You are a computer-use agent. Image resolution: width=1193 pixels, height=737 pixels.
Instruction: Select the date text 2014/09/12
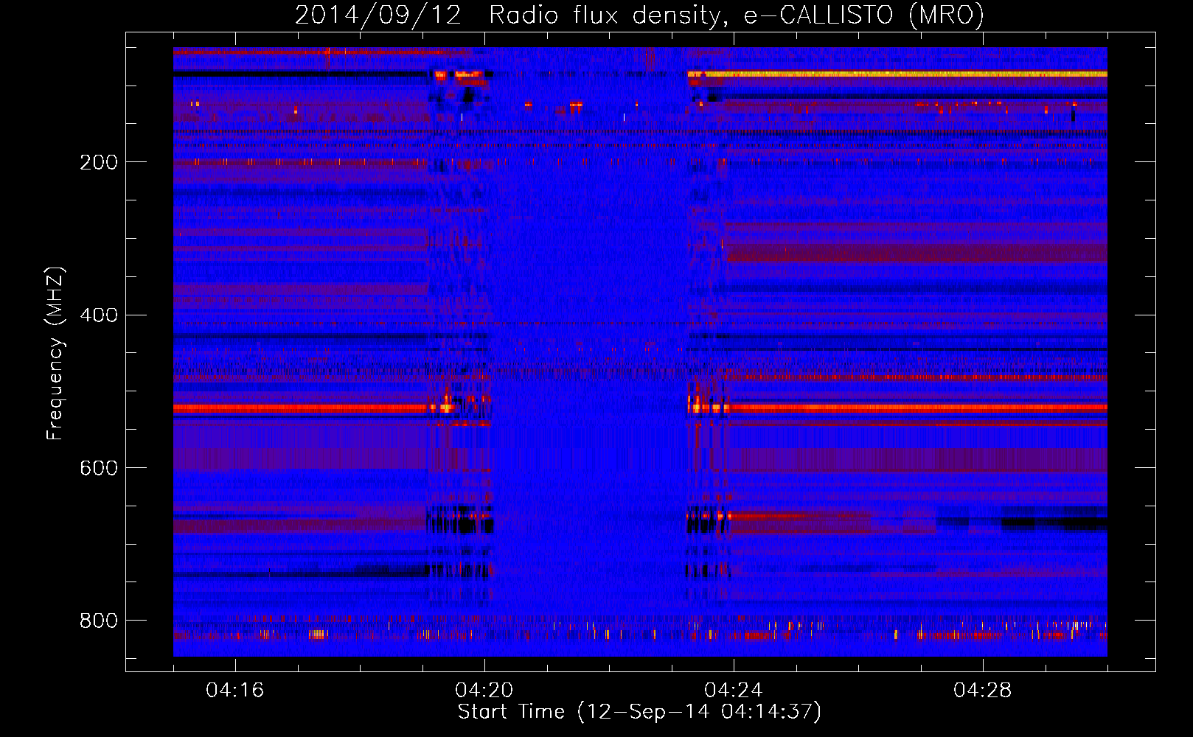click(x=378, y=15)
